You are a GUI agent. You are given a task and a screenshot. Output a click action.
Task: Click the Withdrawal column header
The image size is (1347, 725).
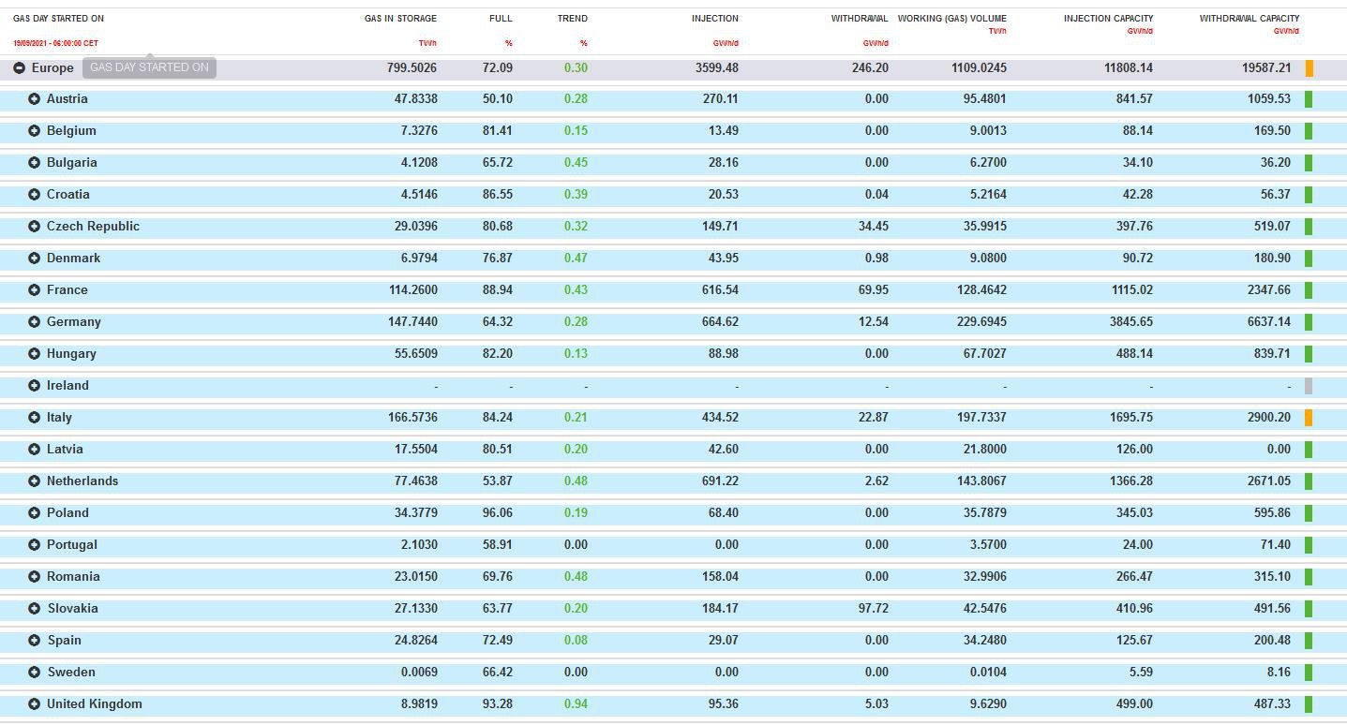pyautogui.click(x=860, y=19)
